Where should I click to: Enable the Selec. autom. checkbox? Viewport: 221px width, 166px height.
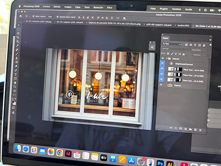click(34, 16)
